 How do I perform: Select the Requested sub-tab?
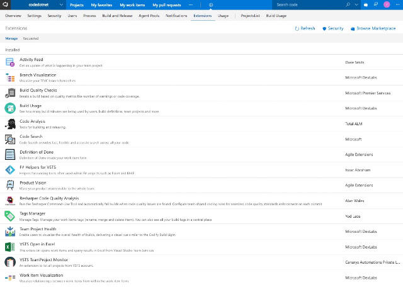coord(31,38)
